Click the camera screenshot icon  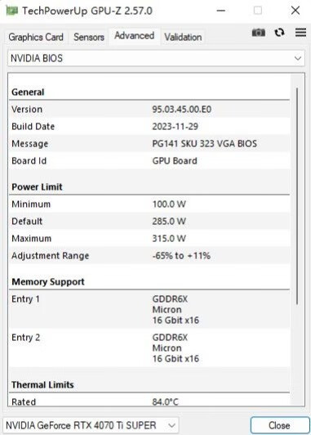pyautogui.click(x=259, y=33)
